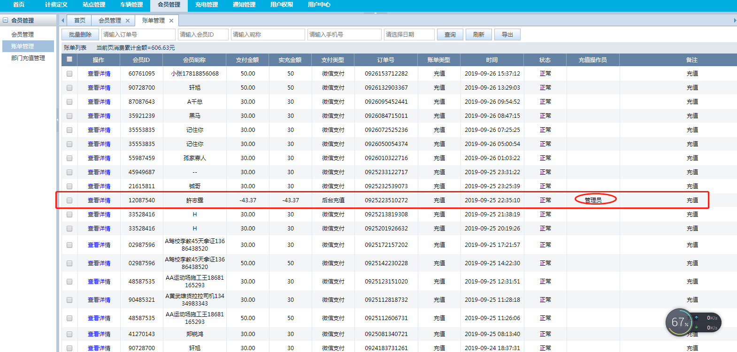Close the 会员管理 tab
Image resolution: width=737 pixels, height=352 pixels.
127,21
